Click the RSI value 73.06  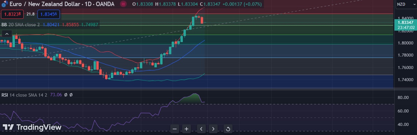pos(56,95)
